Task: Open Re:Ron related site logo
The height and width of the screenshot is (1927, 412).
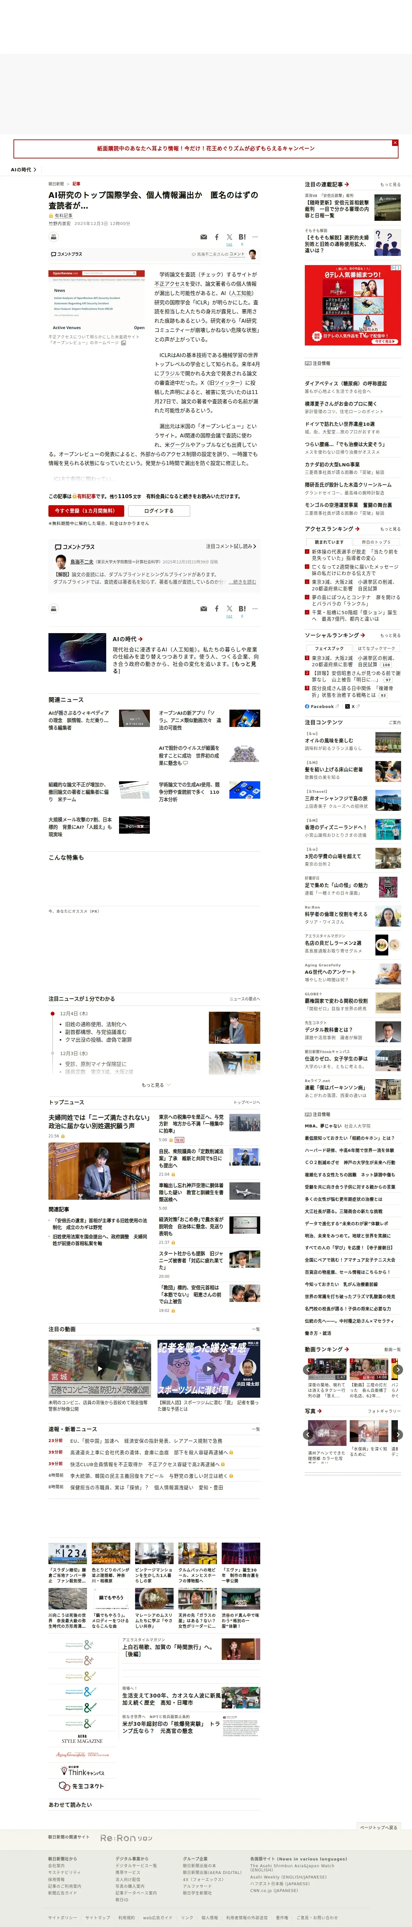Action: pyautogui.click(x=126, y=1837)
